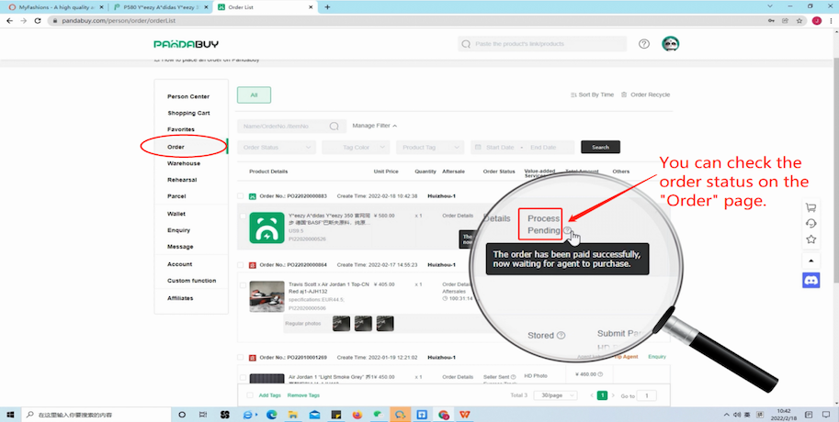Focus the Go to page number field
839x422 pixels.
(647, 395)
